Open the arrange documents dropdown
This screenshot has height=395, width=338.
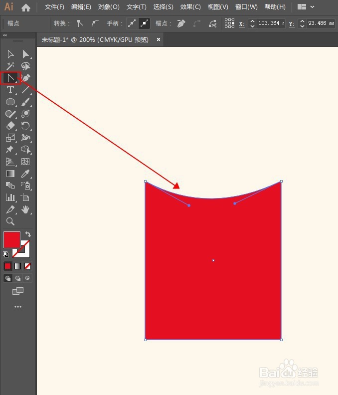[x=306, y=7]
